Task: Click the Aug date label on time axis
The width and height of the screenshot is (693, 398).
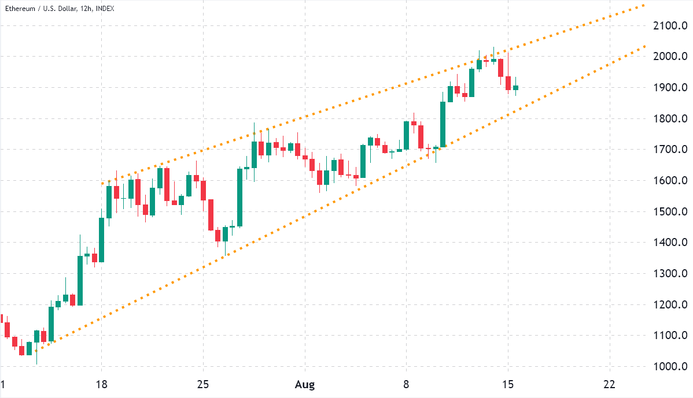Action: (304, 385)
